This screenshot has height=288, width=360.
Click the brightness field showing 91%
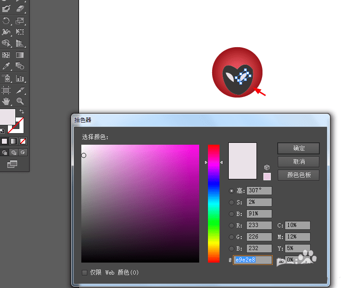(x=259, y=214)
